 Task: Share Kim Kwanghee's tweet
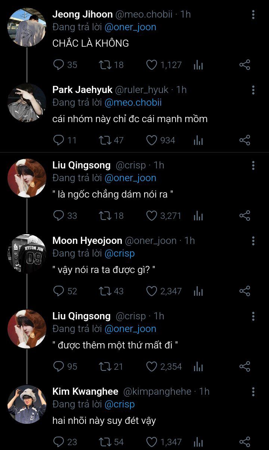point(244,442)
